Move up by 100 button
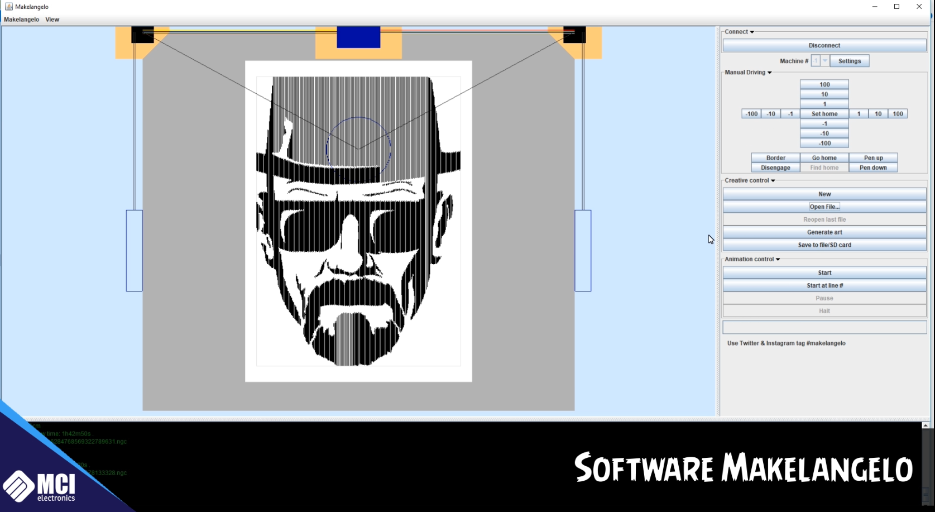935x512 pixels. [824, 84]
